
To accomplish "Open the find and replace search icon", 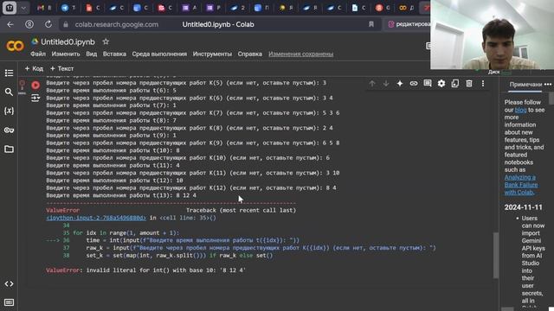I will (x=9, y=92).
